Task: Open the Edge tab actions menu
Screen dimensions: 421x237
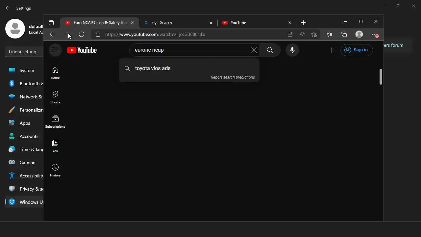Action: click(51, 23)
